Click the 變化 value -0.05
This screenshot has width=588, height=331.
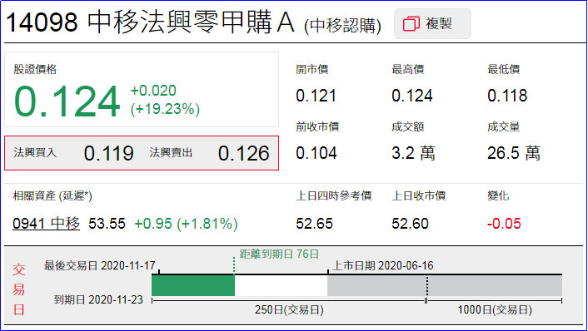504,224
